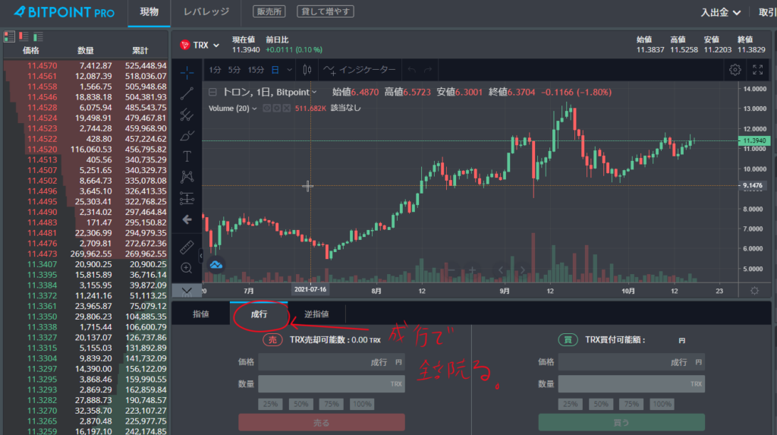Click the green 買う buy button
Viewport: 777px width, 435px height.
[x=621, y=423]
